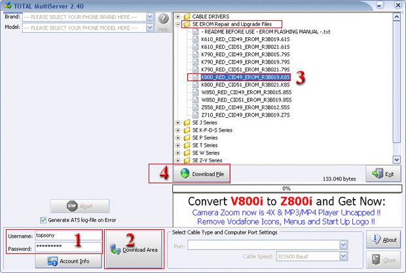Click file icon of Z558_RED_CID49_EROM_R3B012.55S
The height and width of the screenshot is (273, 406).
(x=196, y=107)
